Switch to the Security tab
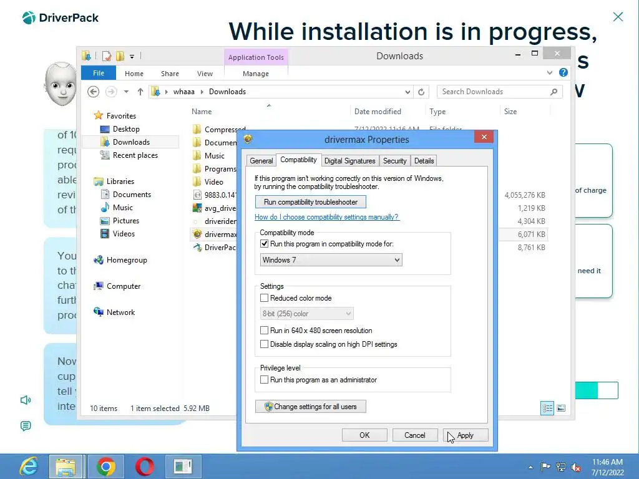This screenshot has height=479, width=639. pos(394,161)
